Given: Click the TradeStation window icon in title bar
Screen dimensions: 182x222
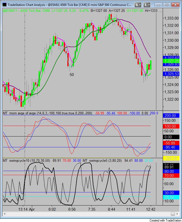Looking at the screenshot, I should tap(5, 5).
